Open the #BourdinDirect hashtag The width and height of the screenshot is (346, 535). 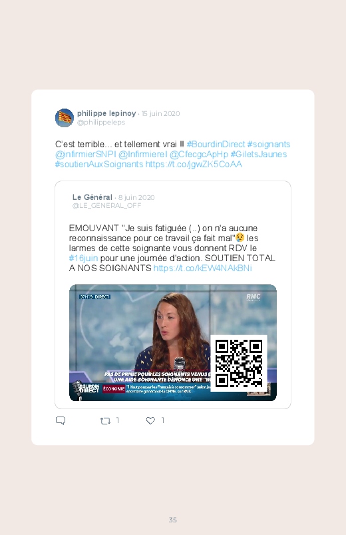pos(216,145)
